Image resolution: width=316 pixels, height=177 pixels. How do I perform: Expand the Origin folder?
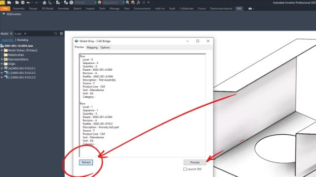click(2, 64)
